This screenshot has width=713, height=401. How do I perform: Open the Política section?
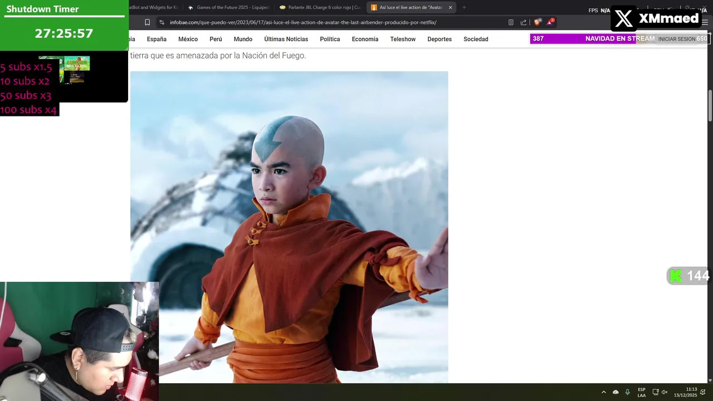[x=330, y=39]
